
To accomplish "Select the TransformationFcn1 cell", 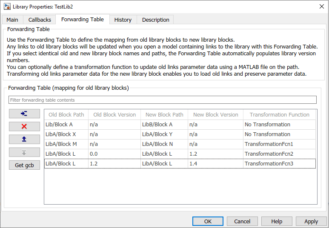I will tap(279, 144).
